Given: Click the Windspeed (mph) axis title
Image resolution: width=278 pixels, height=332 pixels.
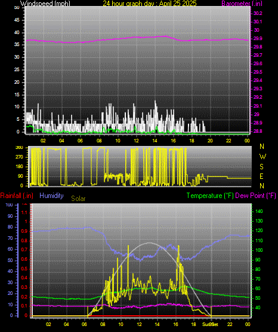Looking at the screenshot, I should pyautogui.click(x=45, y=3).
